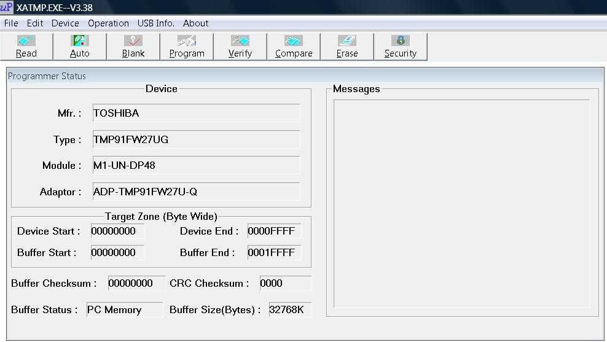Click the CRC Checksum label
This screenshot has width=607, height=342.
pyautogui.click(x=209, y=283)
